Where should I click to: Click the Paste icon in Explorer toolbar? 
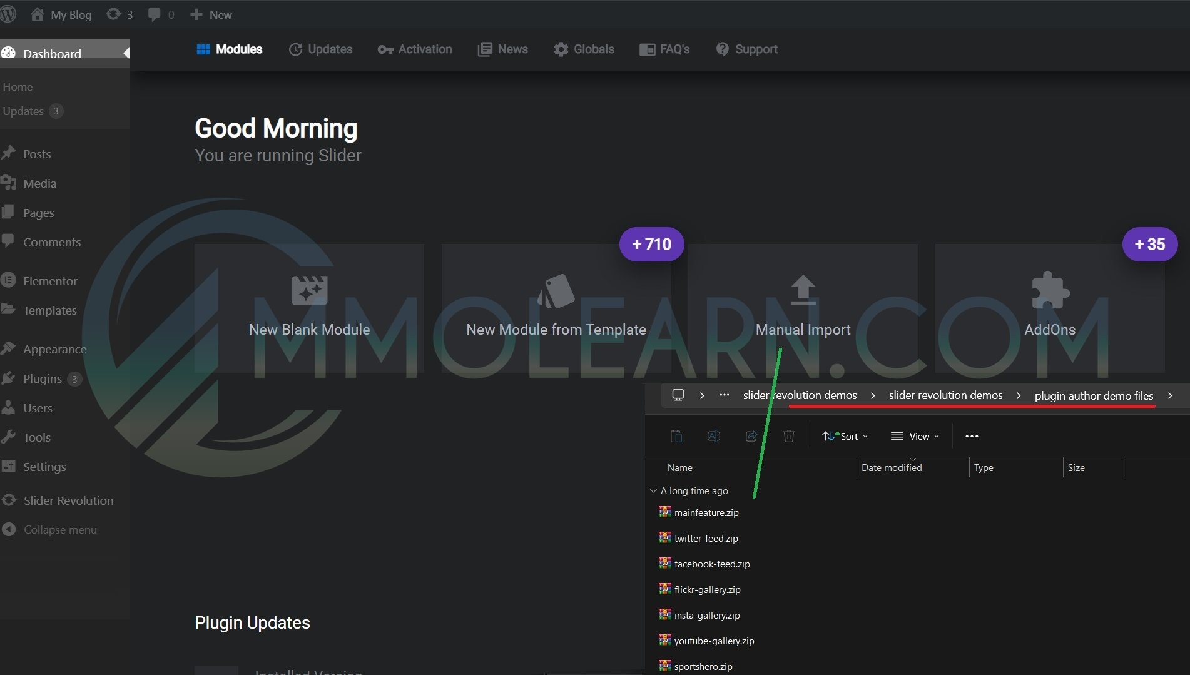click(676, 436)
